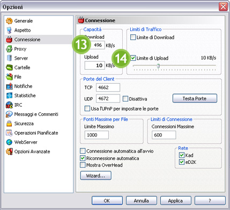Click the Statistiche chart icon
This screenshot has width=230, height=210.
point(9,96)
